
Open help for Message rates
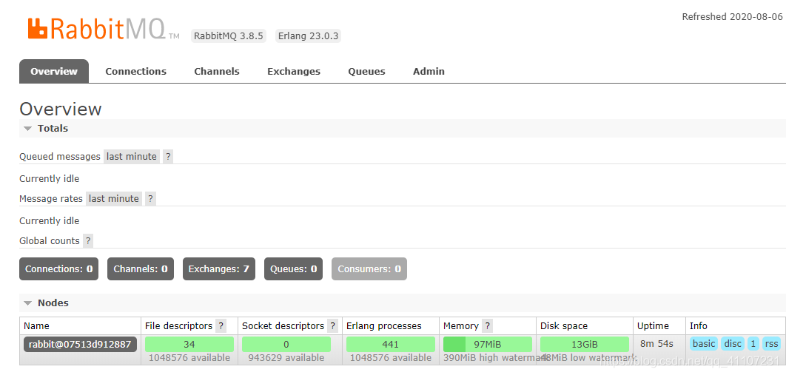pos(150,199)
